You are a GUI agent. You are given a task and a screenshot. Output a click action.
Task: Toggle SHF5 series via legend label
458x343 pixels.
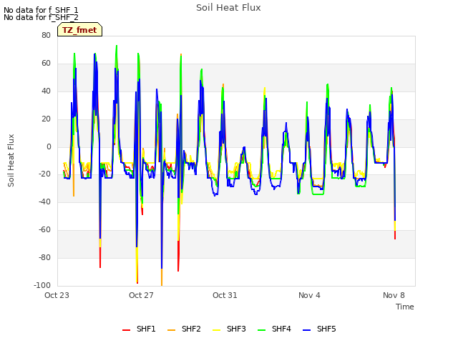click(x=326, y=329)
